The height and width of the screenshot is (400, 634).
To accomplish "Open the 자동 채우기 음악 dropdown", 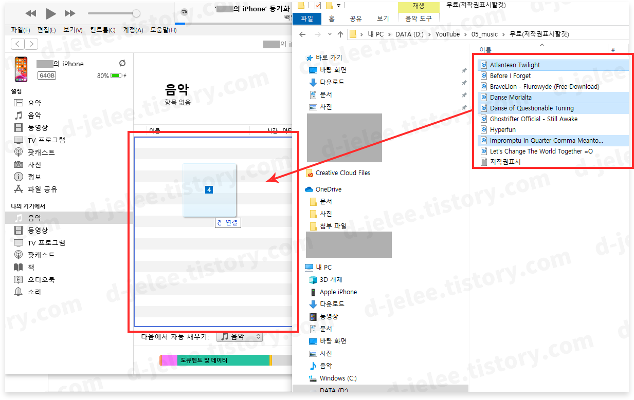I will (240, 337).
